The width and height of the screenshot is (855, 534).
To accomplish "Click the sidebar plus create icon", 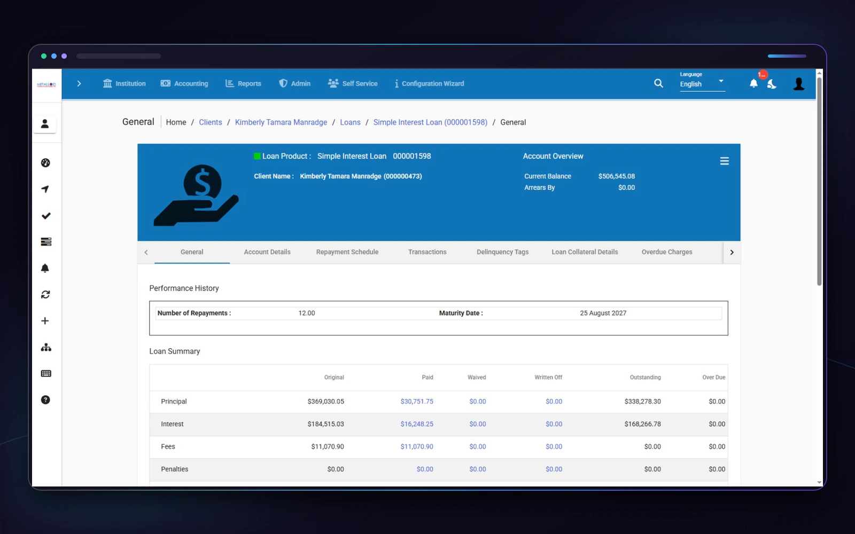I will coord(45,321).
